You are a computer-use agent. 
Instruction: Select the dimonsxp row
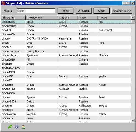pyautogui.click(x=66, y=110)
